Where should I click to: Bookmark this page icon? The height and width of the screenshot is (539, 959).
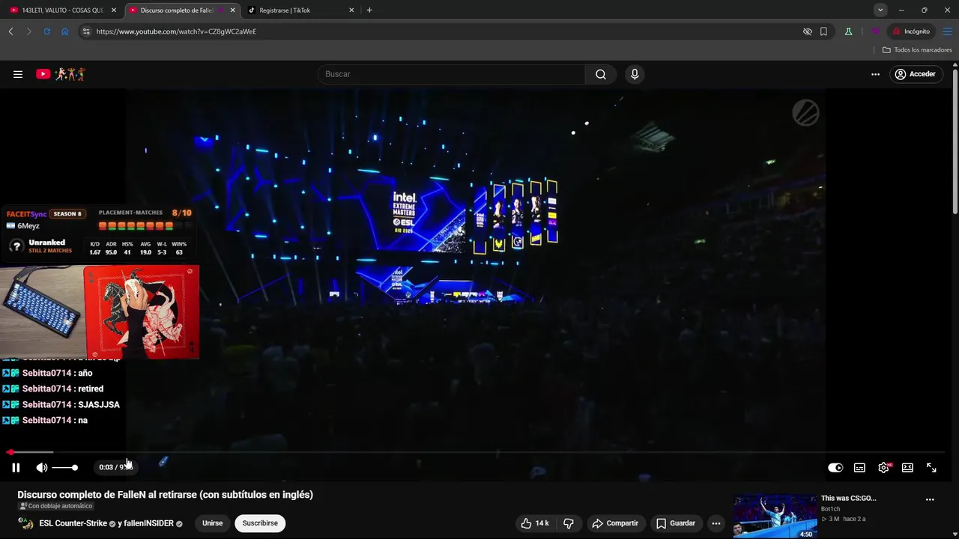click(x=823, y=31)
